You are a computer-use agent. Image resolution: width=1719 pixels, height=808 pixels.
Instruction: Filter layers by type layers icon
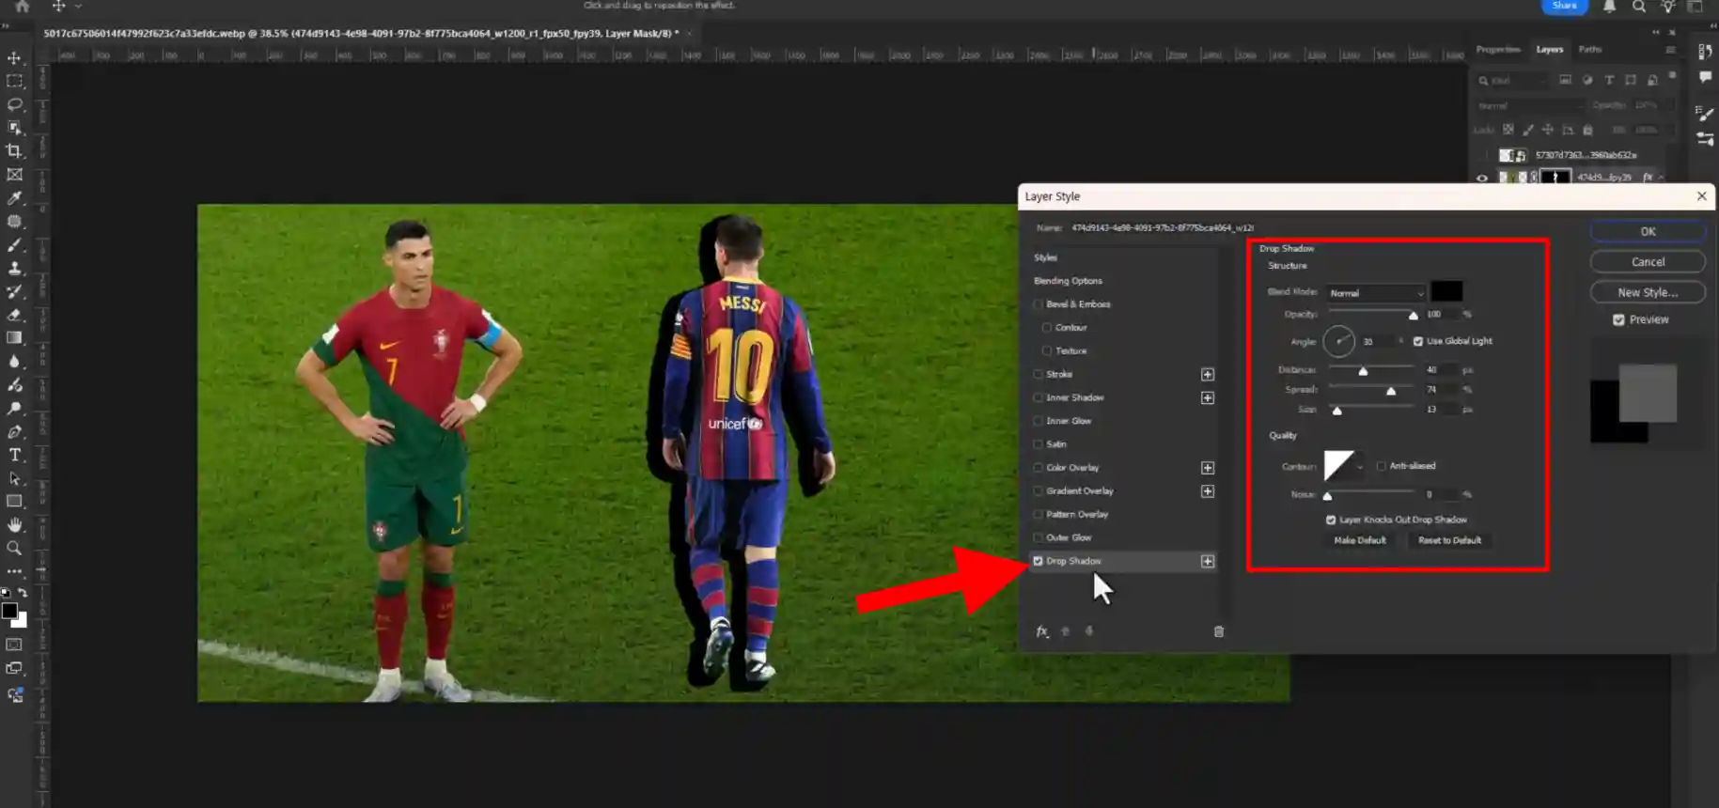click(1609, 80)
